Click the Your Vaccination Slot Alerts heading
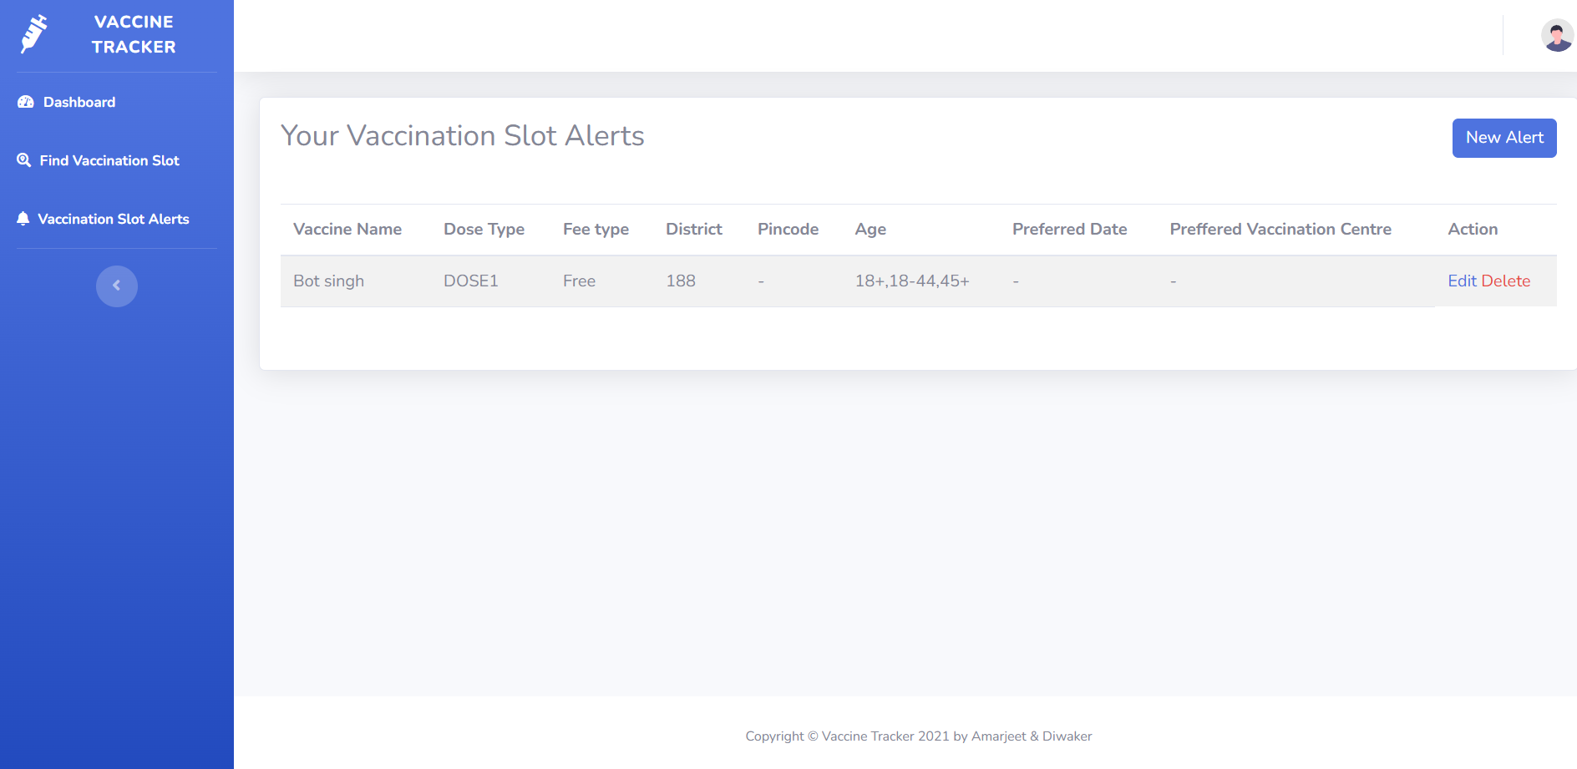Viewport: 1577px width, 769px height. 462,136
